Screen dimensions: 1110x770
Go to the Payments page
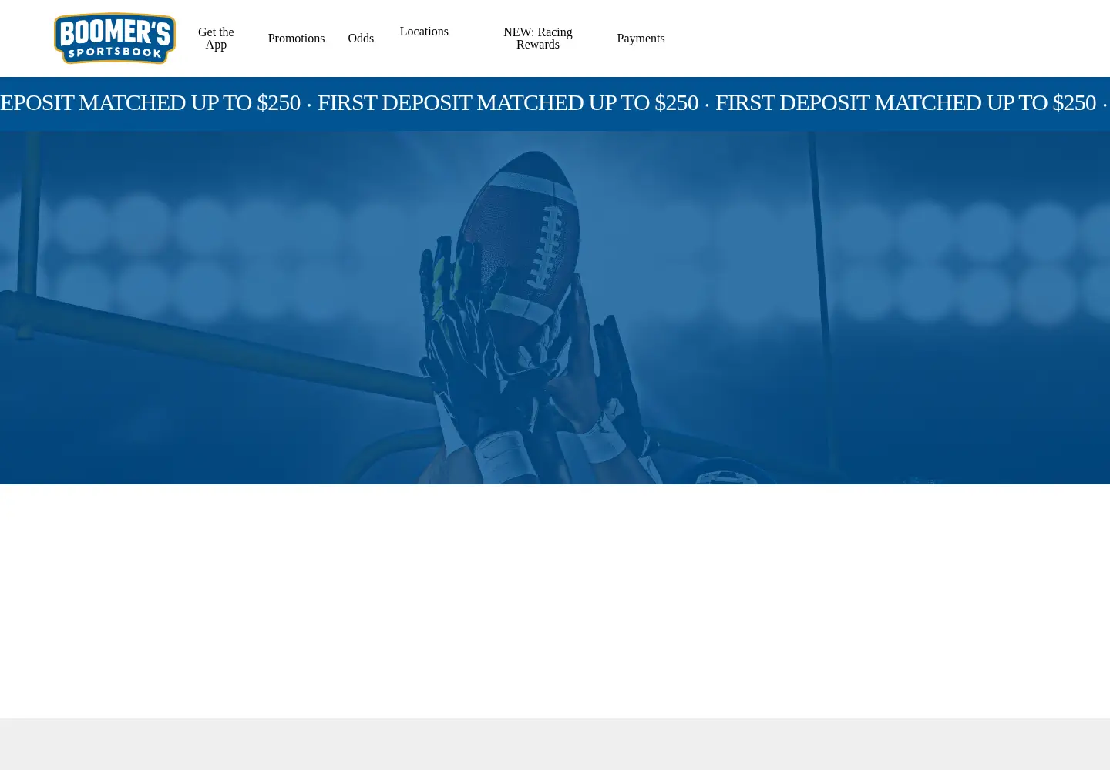point(641,38)
